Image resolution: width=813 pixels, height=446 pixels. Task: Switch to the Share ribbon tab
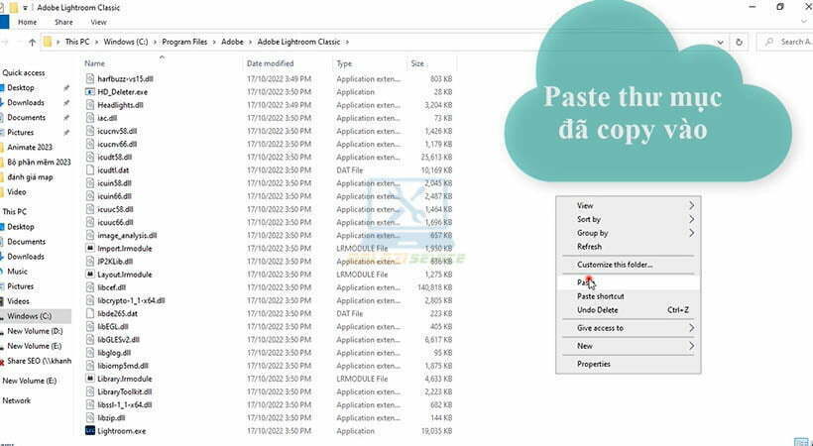pyautogui.click(x=63, y=22)
